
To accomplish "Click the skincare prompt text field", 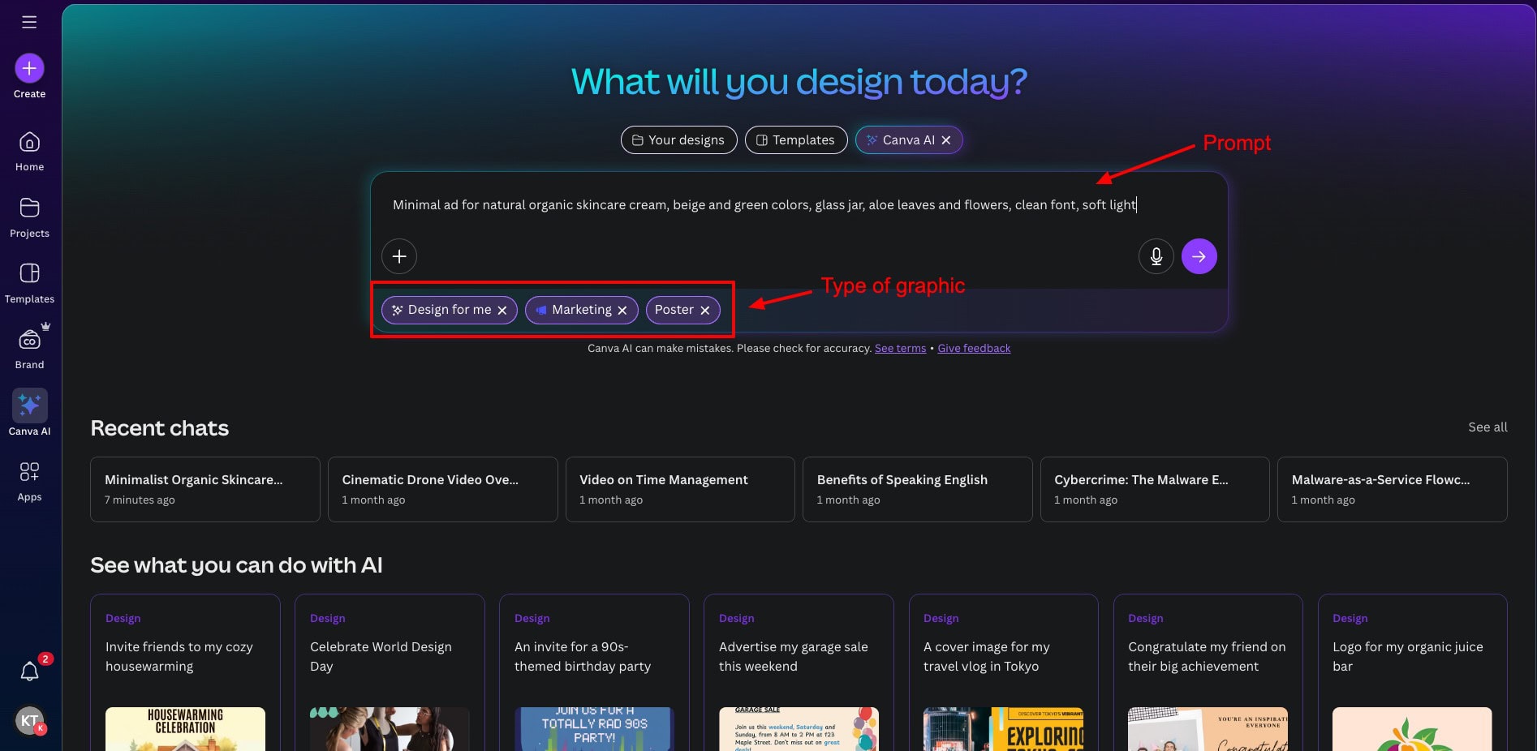I will coord(763,205).
